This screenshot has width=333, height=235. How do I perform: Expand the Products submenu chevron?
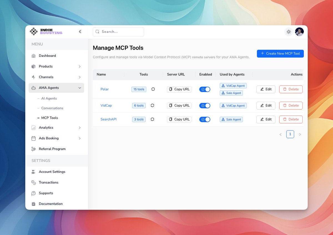coord(80,67)
